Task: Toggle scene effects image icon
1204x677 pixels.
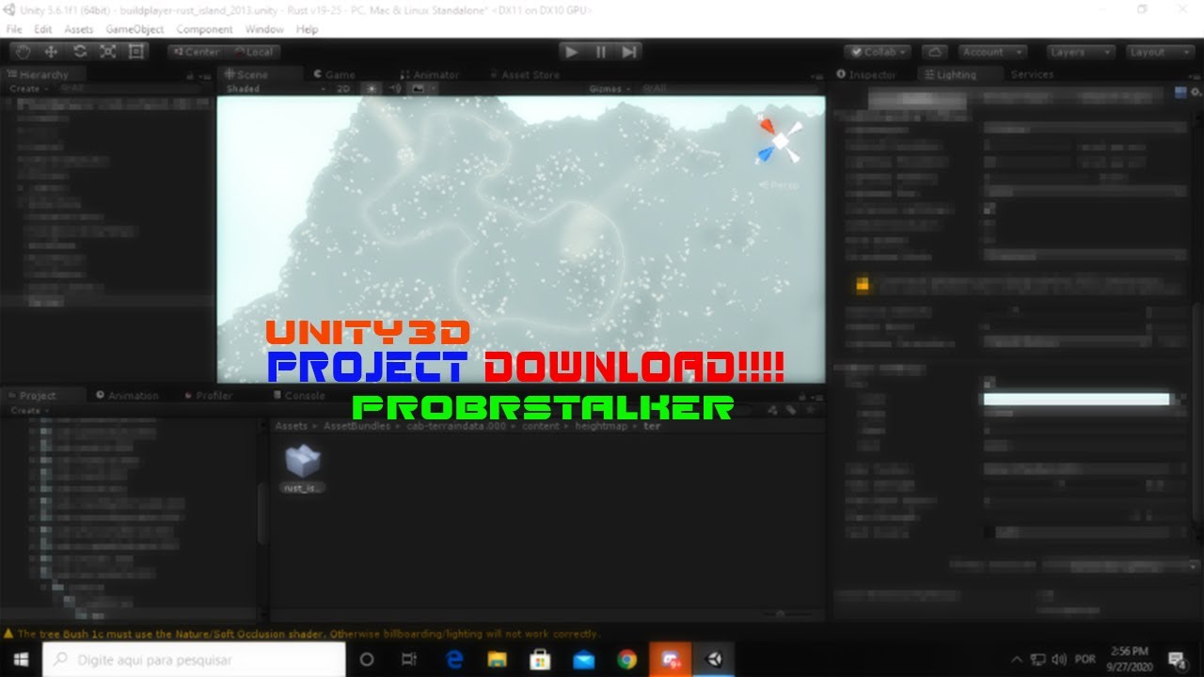Action: pyautogui.click(x=420, y=88)
